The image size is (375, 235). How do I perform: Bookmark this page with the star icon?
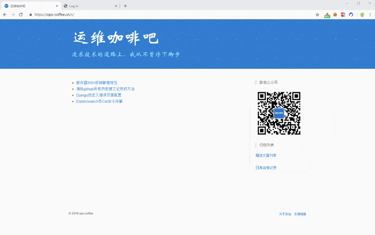click(317, 15)
